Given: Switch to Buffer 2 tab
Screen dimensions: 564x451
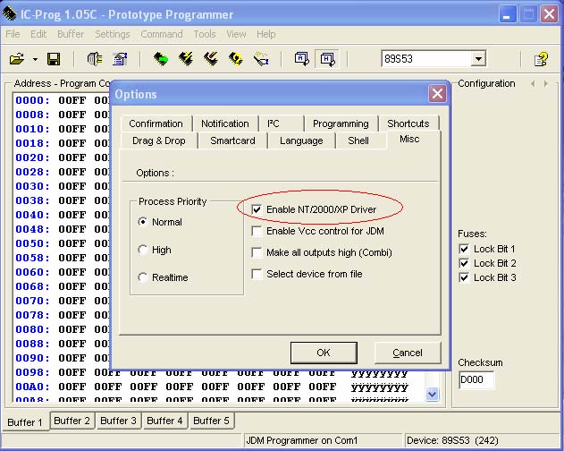Looking at the screenshot, I should coord(72,421).
